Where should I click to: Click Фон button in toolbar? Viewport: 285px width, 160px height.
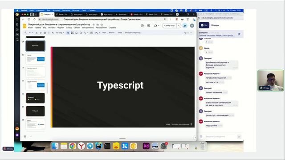click(104, 33)
